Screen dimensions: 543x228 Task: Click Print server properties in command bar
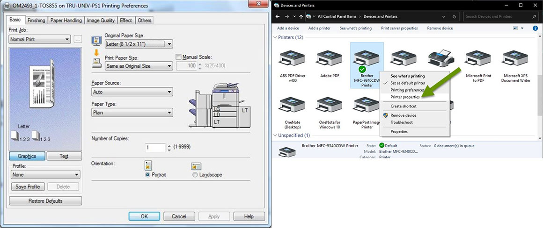(x=399, y=28)
